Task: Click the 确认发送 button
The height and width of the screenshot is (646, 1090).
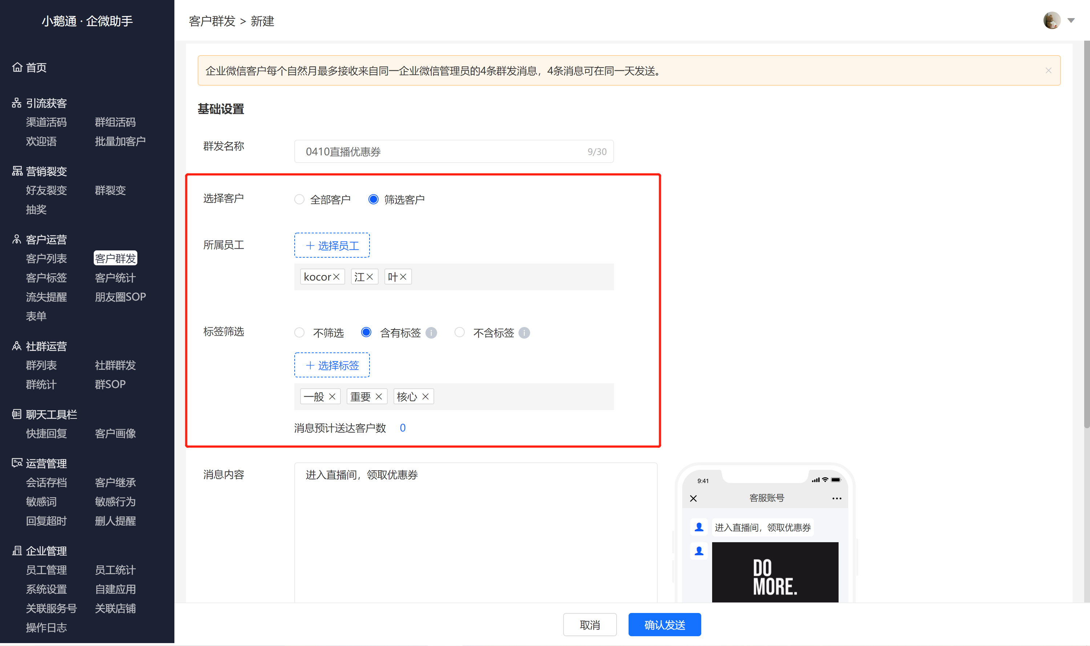Action: [665, 625]
